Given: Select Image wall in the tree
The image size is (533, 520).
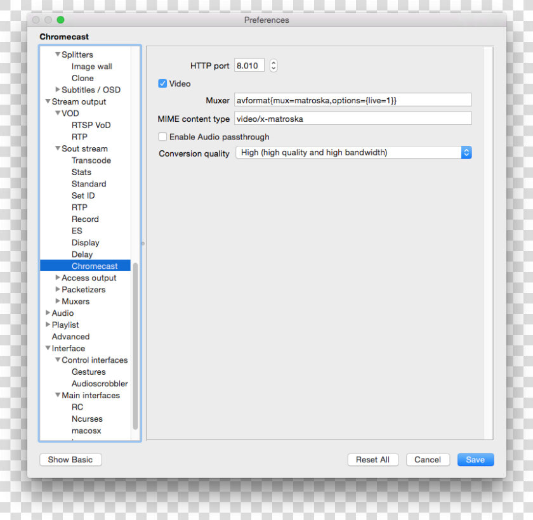Looking at the screenshot, I should pyautogui.click(x=92, y=66).
